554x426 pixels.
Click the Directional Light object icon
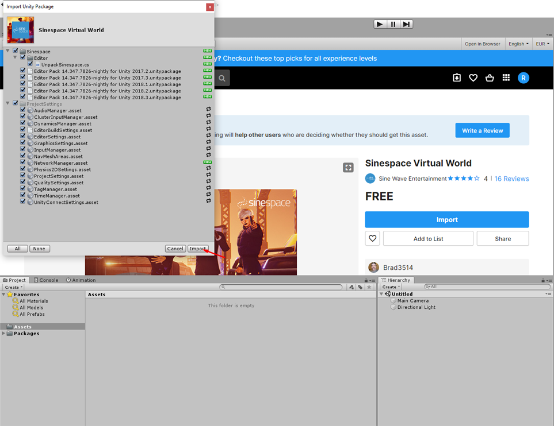pyautogui.click(x=393, y=307)
